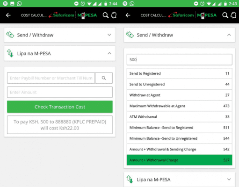
Task: Tap the back arrow in the left screen
Action: pos(8,15)
